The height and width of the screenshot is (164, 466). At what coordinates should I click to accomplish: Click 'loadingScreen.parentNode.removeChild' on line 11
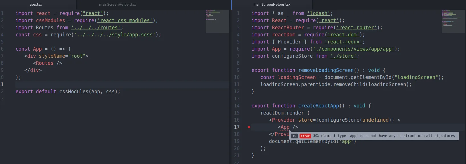click(x=313, y=84)
